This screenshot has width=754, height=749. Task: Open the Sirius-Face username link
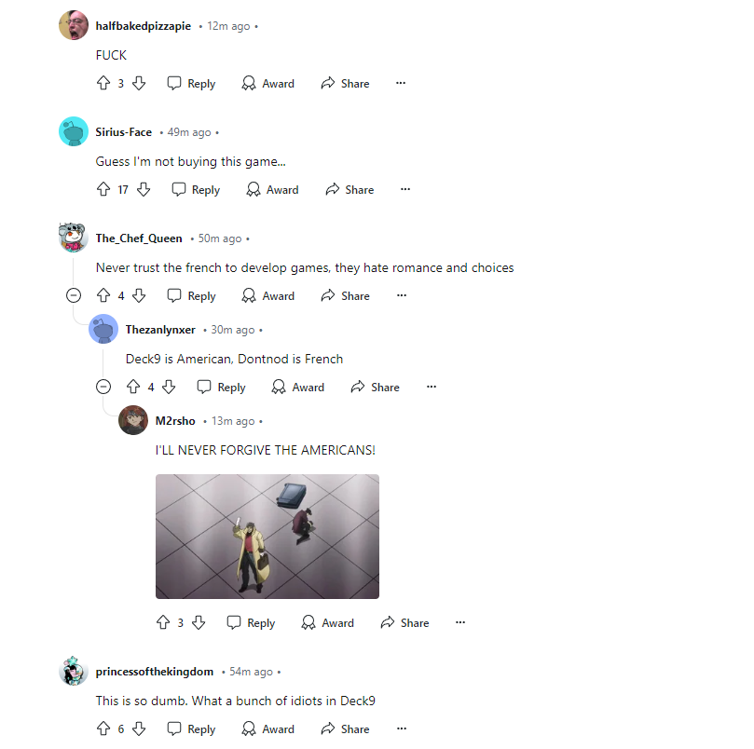coord(124,132)
